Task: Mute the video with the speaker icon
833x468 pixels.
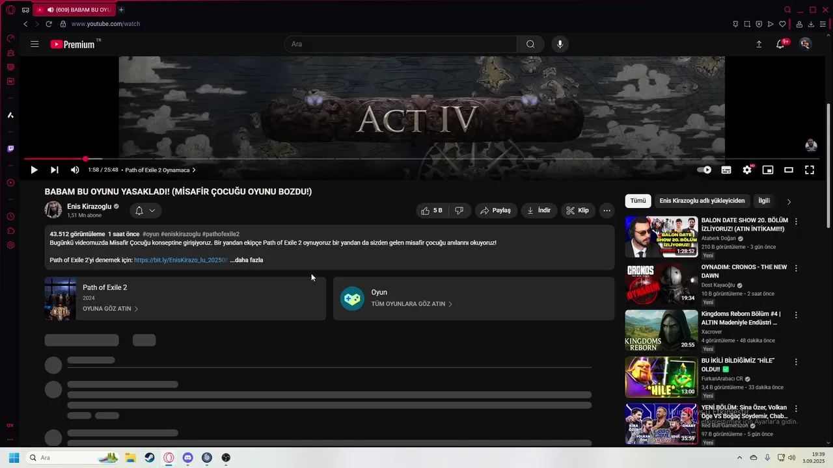Action: [75, 170]
